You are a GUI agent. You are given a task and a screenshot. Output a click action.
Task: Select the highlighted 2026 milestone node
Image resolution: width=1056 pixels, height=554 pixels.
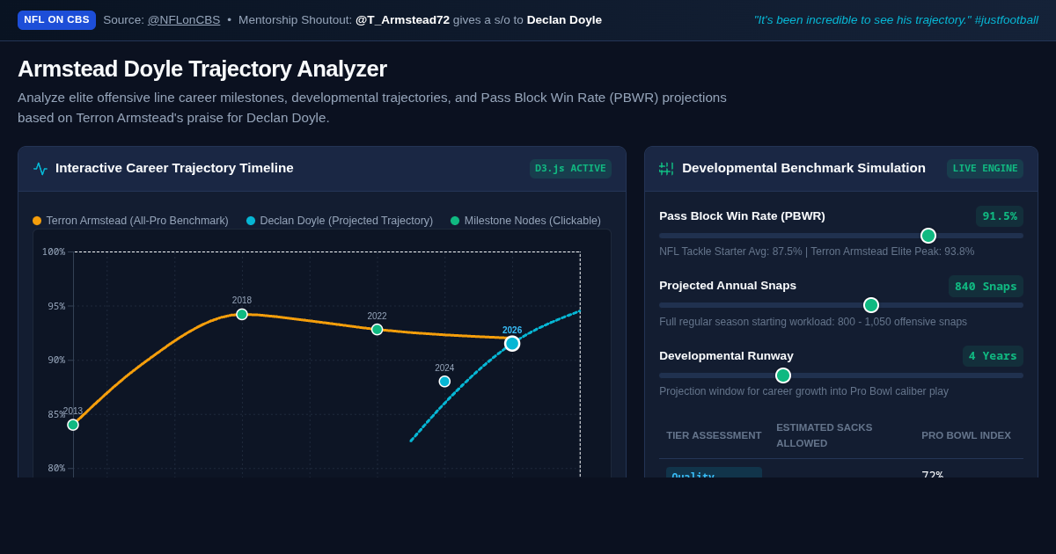pos(512,344)
